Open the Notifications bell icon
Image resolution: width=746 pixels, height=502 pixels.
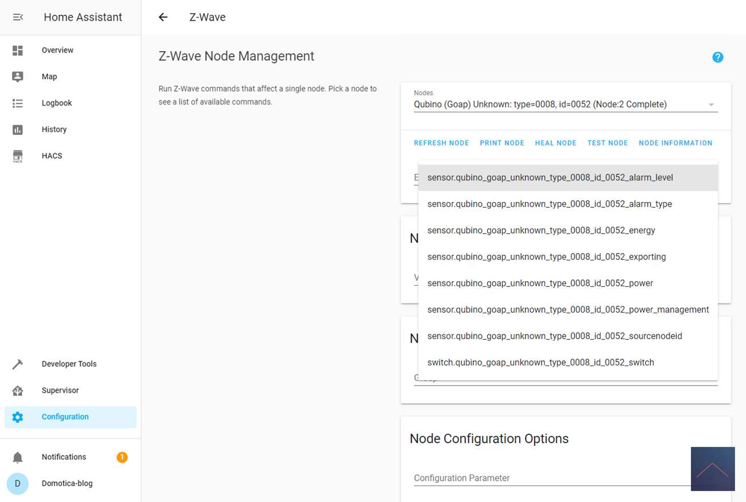[18, 457]
